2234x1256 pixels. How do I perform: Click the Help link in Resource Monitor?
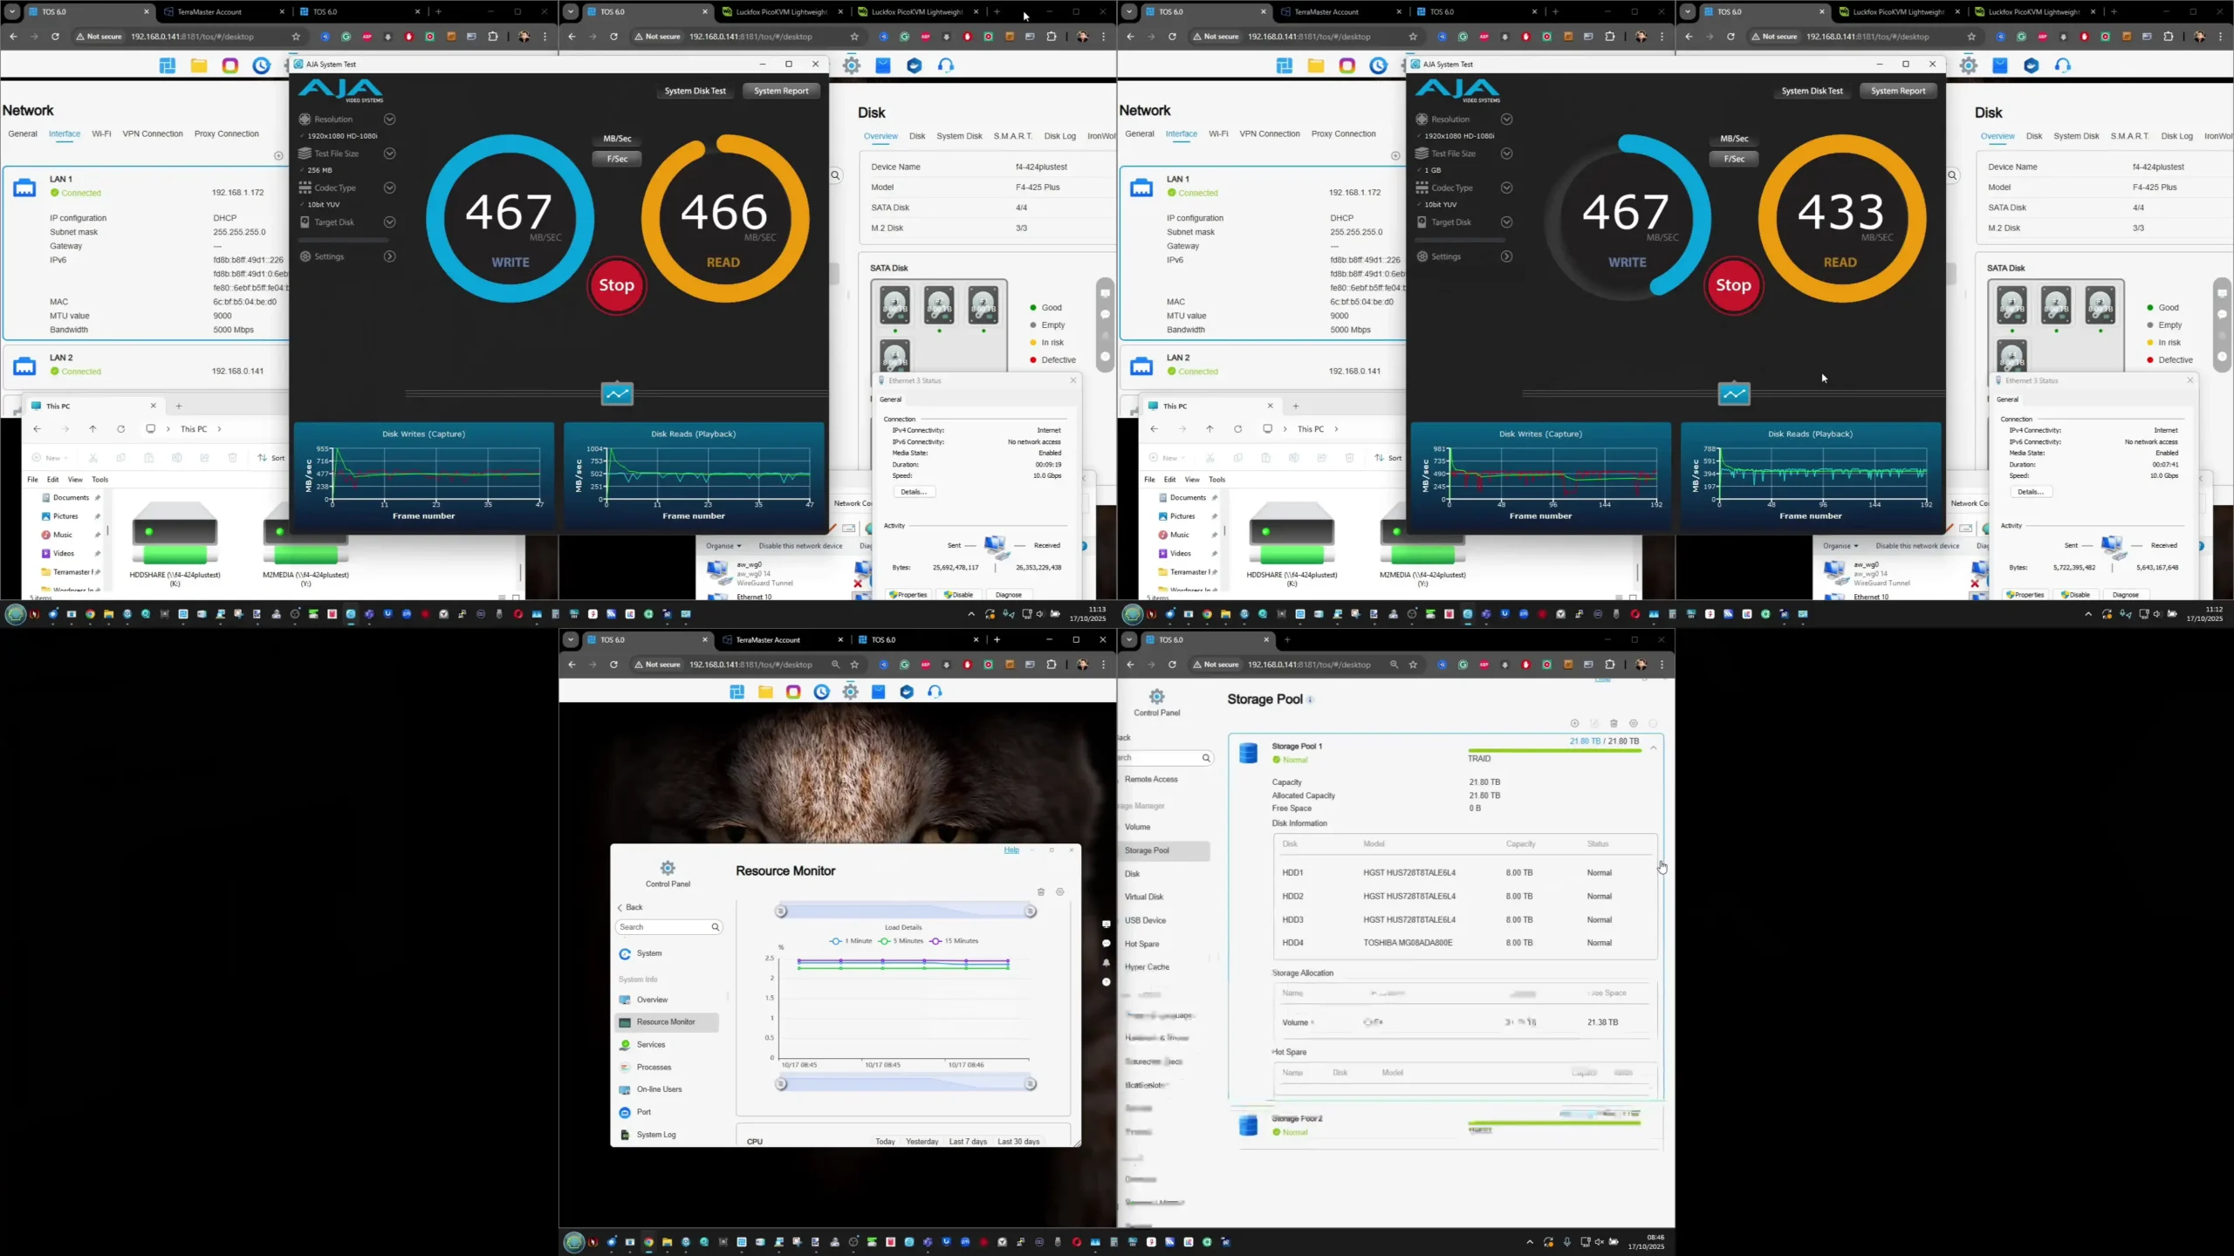tap(1011, 850)
